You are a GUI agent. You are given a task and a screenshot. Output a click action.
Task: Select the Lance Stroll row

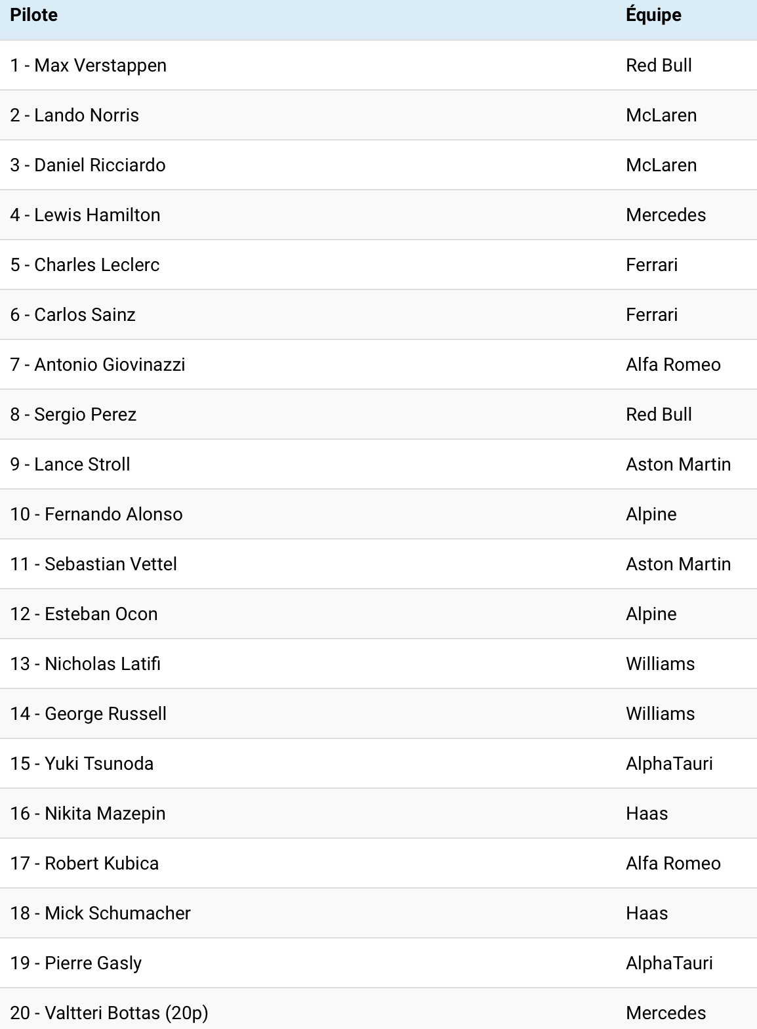70,465
